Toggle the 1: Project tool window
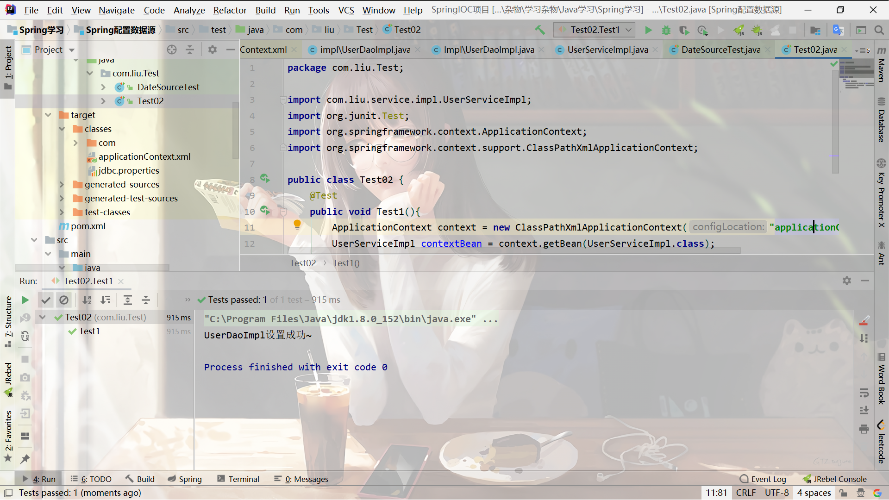889x500 pixels. coord(8,68)
